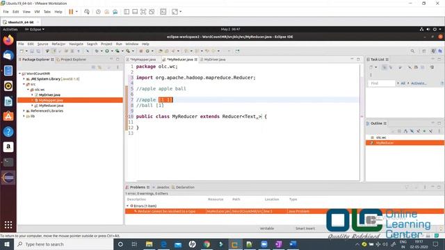Click the Find field in Task List

click(382, 83)
